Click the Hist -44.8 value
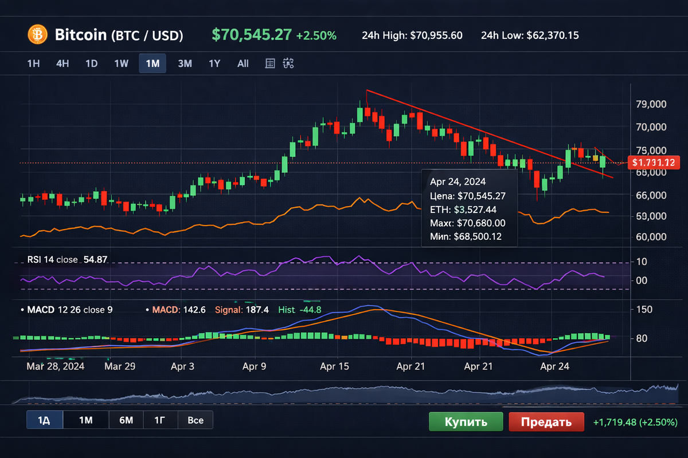 299,310
